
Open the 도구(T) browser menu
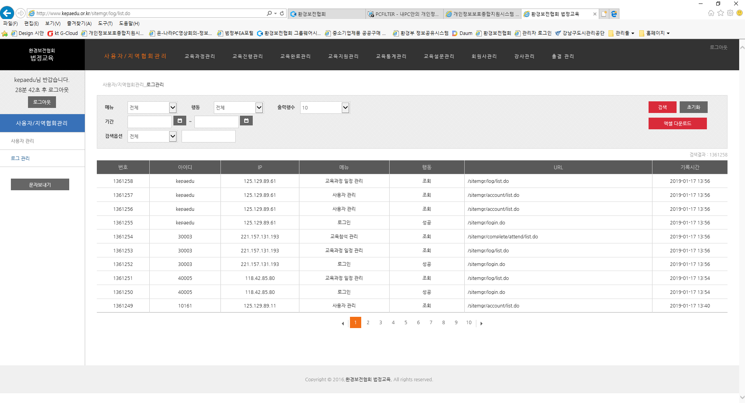pyautogui.click(x=105, y=24)
